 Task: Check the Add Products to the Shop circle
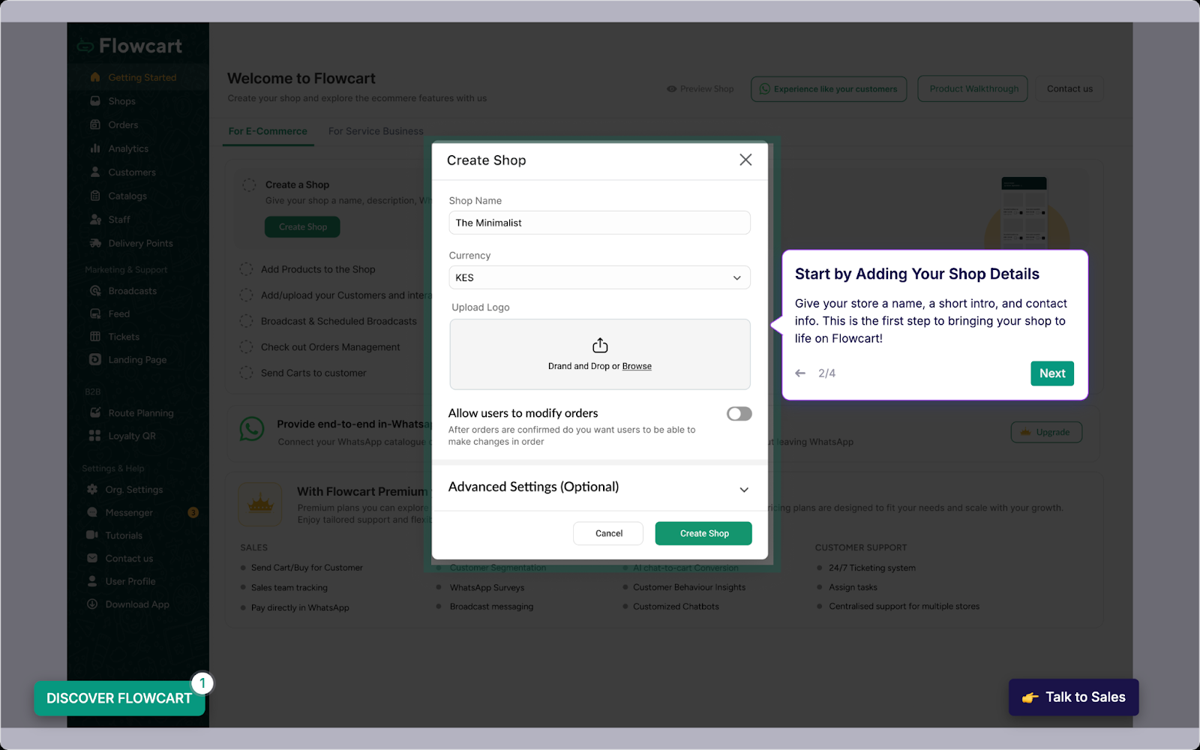click(246, 269)
